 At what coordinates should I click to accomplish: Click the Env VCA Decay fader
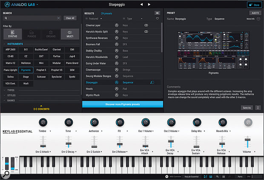tap(171, 142)
